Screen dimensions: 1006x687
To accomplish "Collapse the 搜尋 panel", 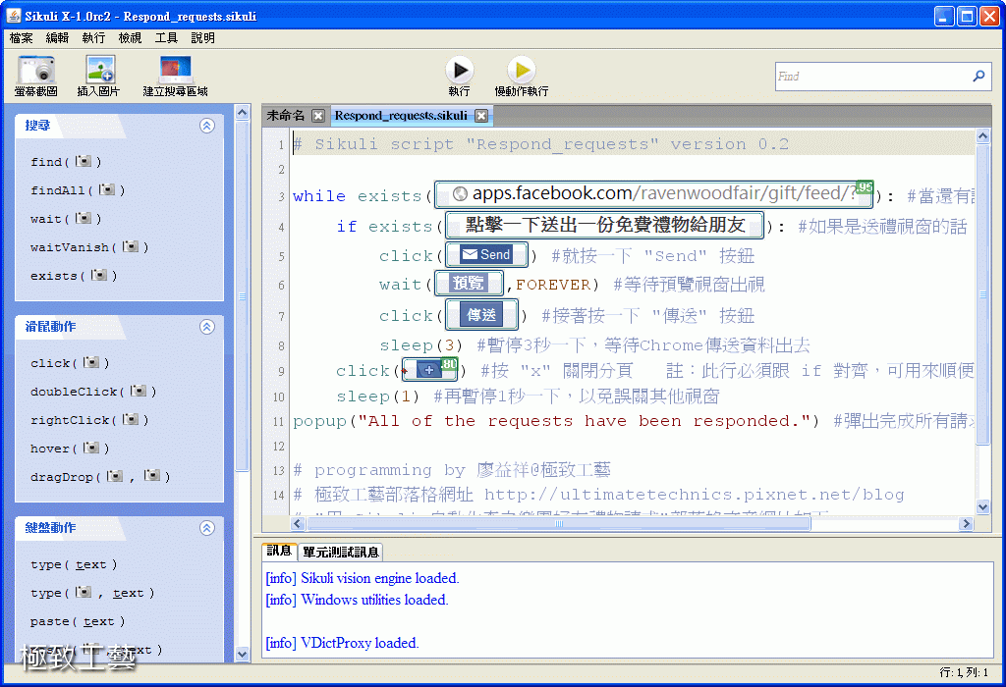I will (206, 126).
